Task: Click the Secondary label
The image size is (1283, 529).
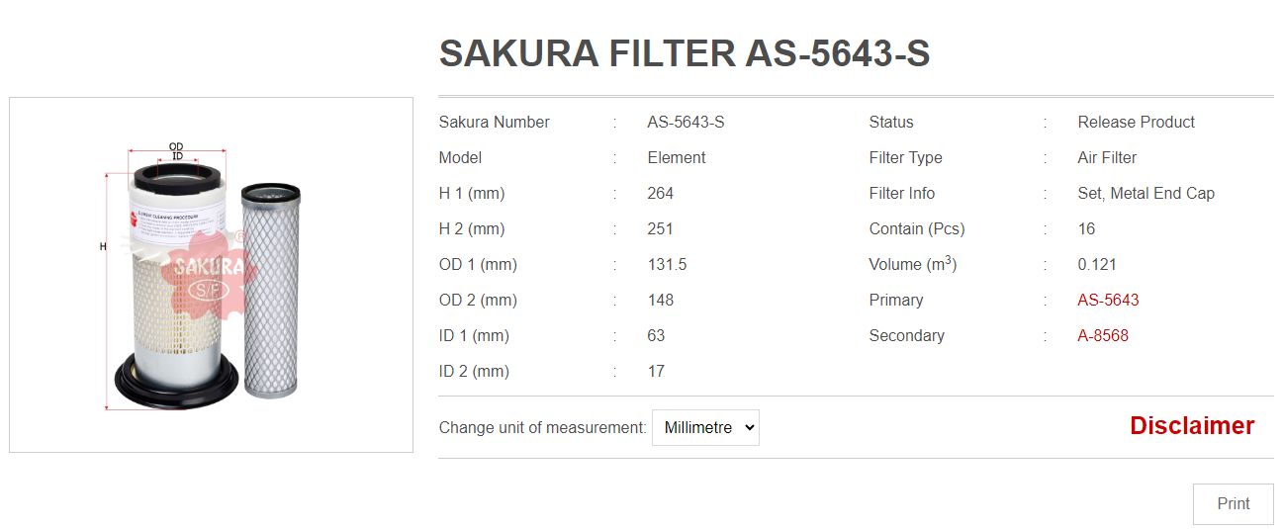Action: 906,335
